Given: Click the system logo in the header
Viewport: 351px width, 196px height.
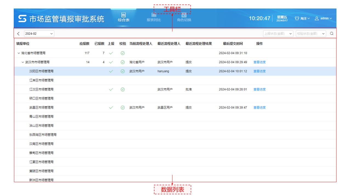Looking at the screenshot, I should [22, 18].
